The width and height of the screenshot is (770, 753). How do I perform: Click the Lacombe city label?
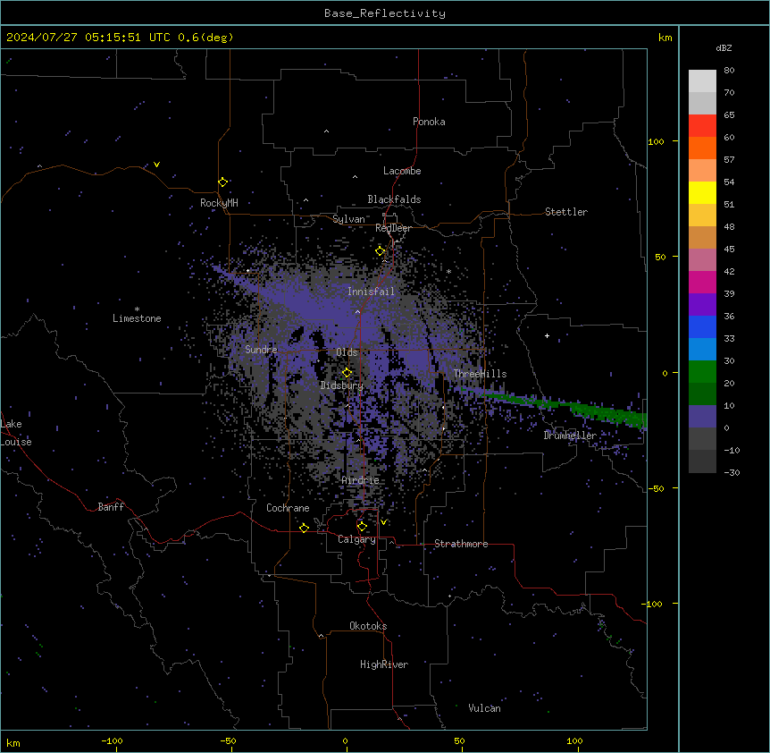pos(402,171)
